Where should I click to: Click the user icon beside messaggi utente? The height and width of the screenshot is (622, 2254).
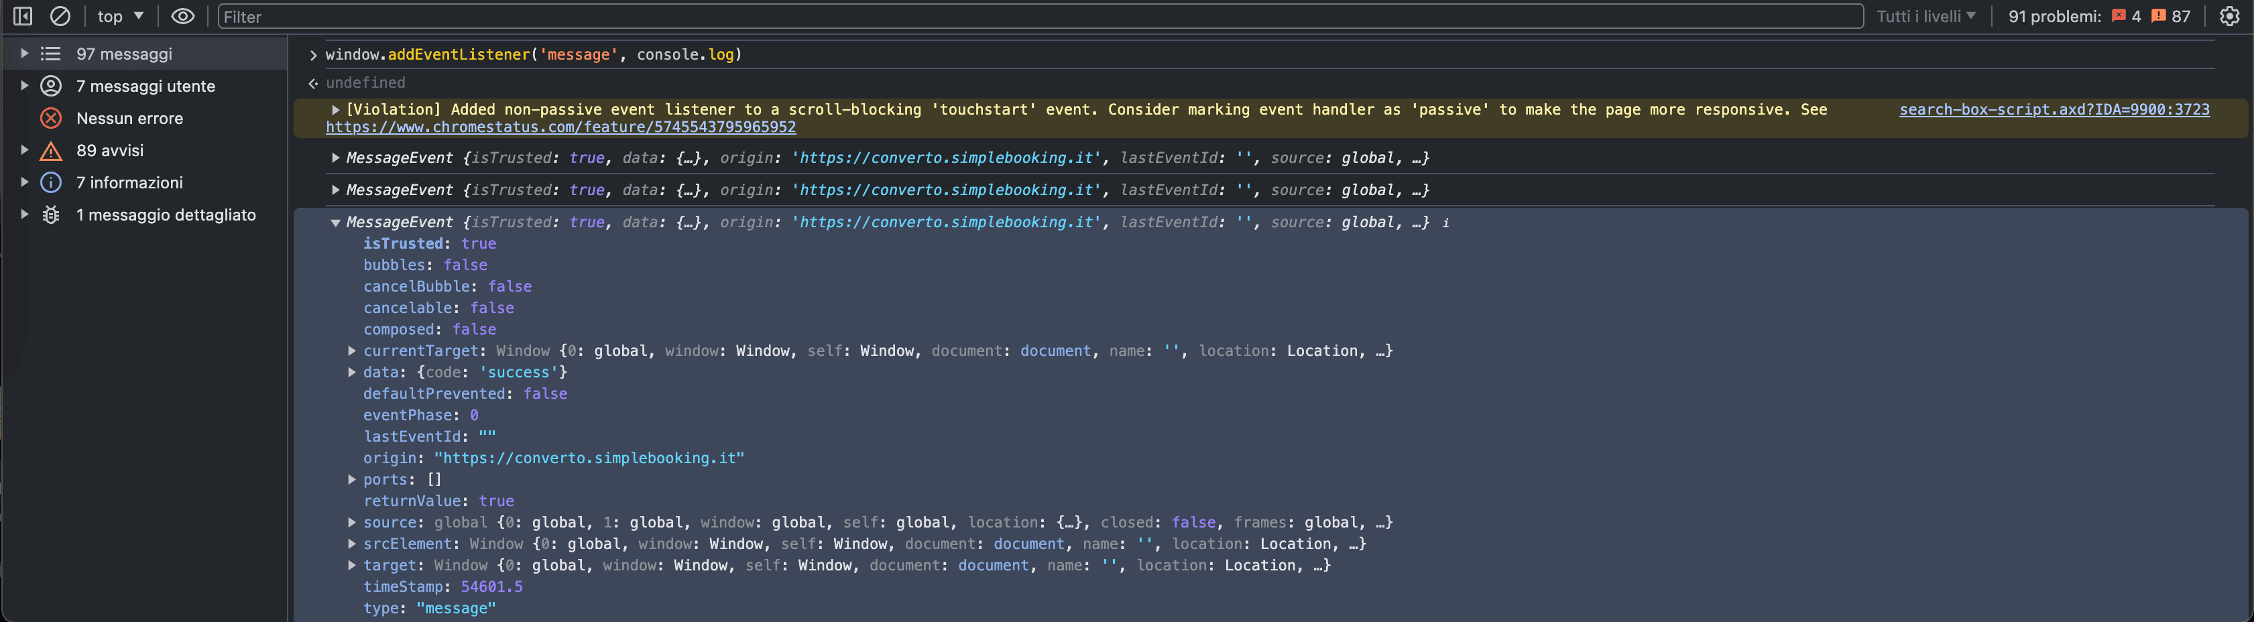(51, 86)
